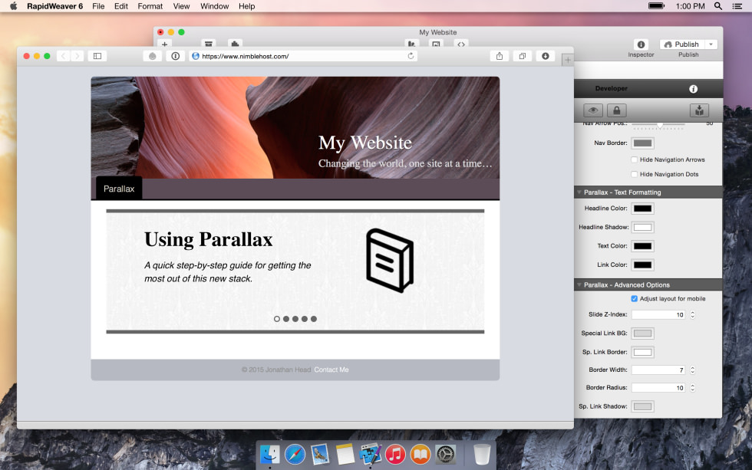Collapse Parallax - Advanced Options section
Screen dimensions: 752x470
pyautogui.click(x=579, y=284)
